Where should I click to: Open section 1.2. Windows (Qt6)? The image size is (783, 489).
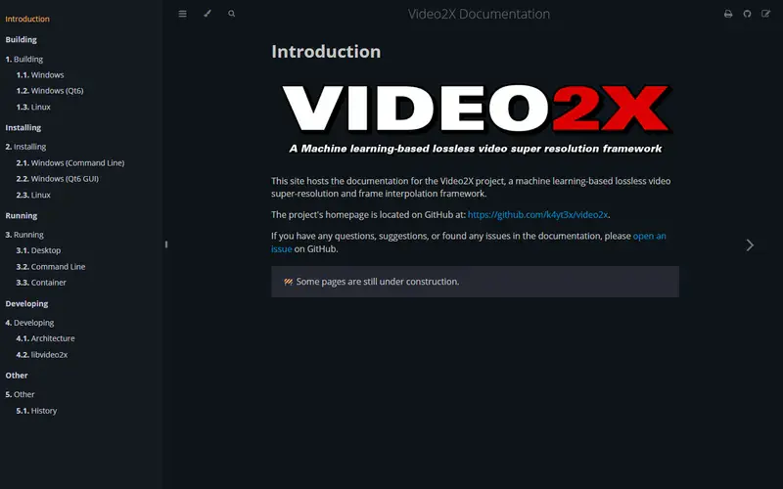[50, 91]
